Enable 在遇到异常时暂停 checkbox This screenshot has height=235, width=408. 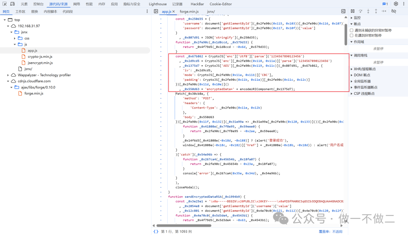pyautogui.click(x=352, y=35)
